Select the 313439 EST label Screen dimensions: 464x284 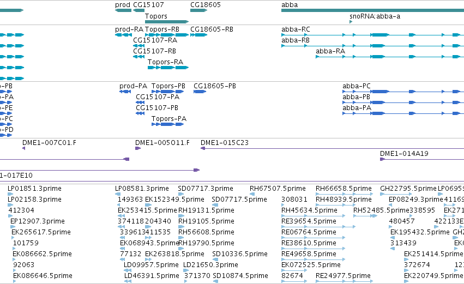403,243
